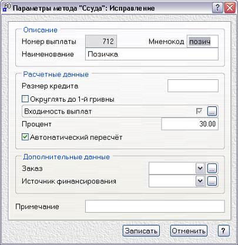Click the application icon in title bar
238x245 pixels.
(x=7, y=8)
